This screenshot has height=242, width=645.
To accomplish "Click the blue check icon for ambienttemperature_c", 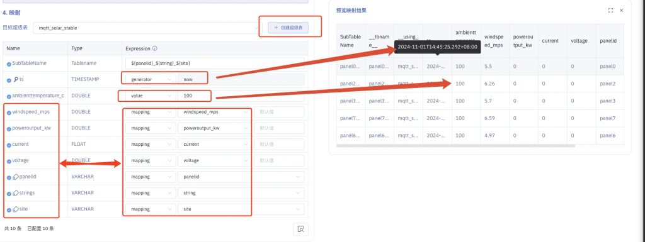I will pos(9,96).
